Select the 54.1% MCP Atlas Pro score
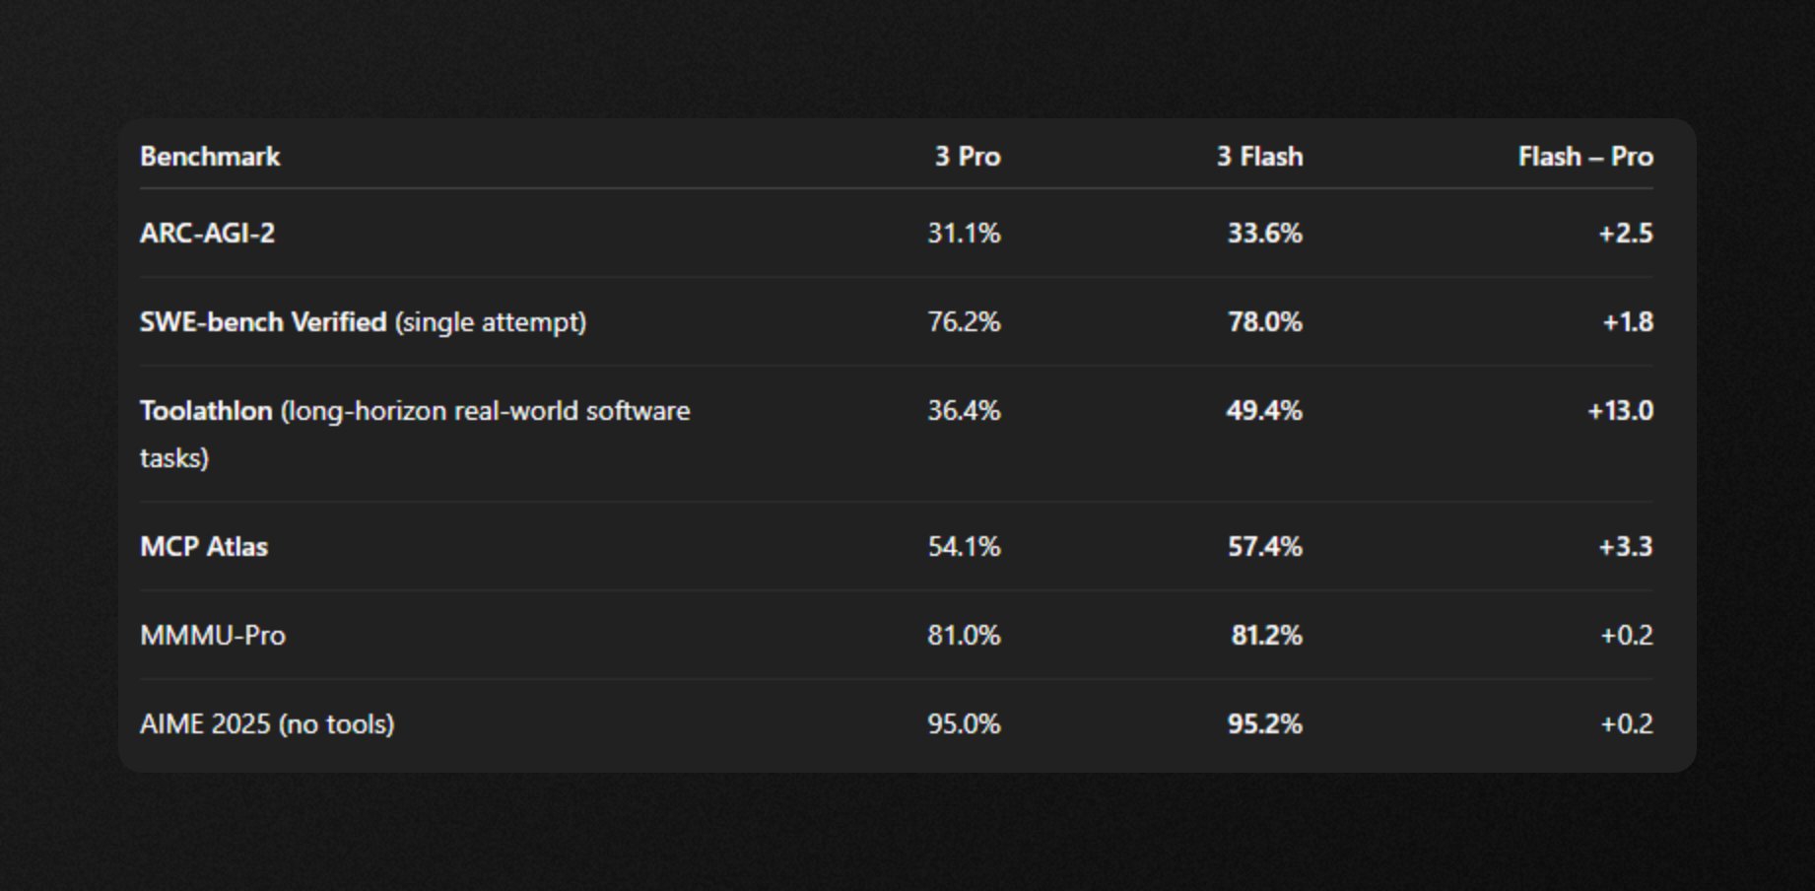Image resolution: width=1815 pixels, height=891 pixels. [x=963, y=547]
